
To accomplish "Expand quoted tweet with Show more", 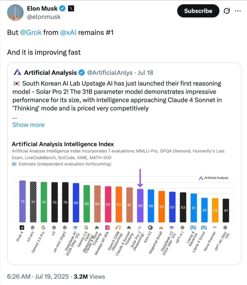I will (x=28, y=125).
